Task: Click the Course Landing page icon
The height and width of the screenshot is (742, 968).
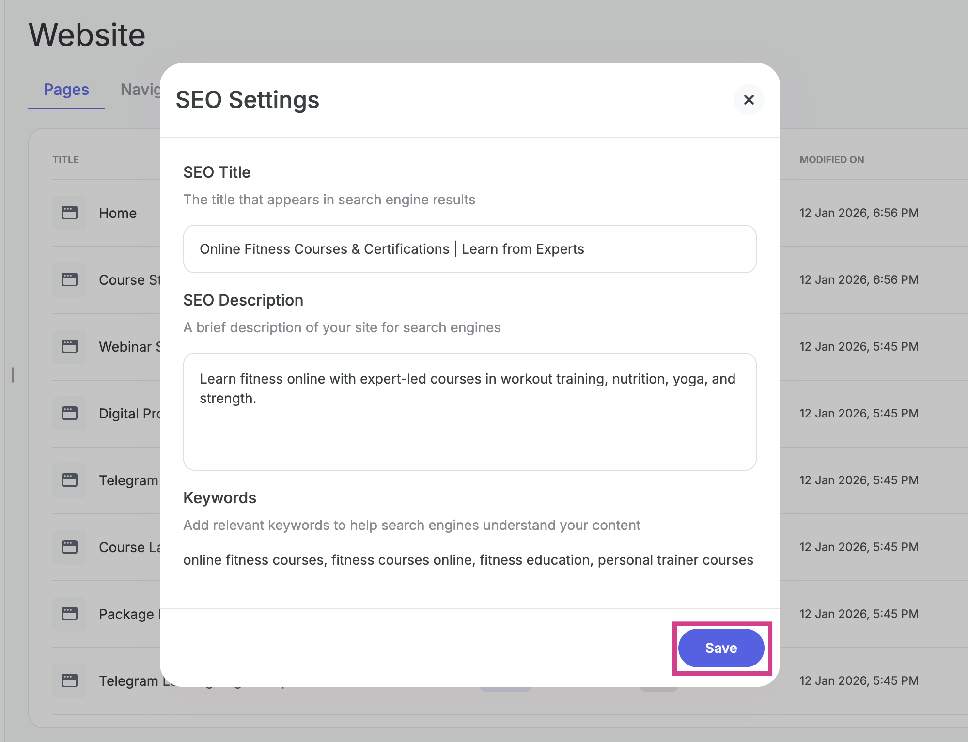Action: tap(70, 547)
